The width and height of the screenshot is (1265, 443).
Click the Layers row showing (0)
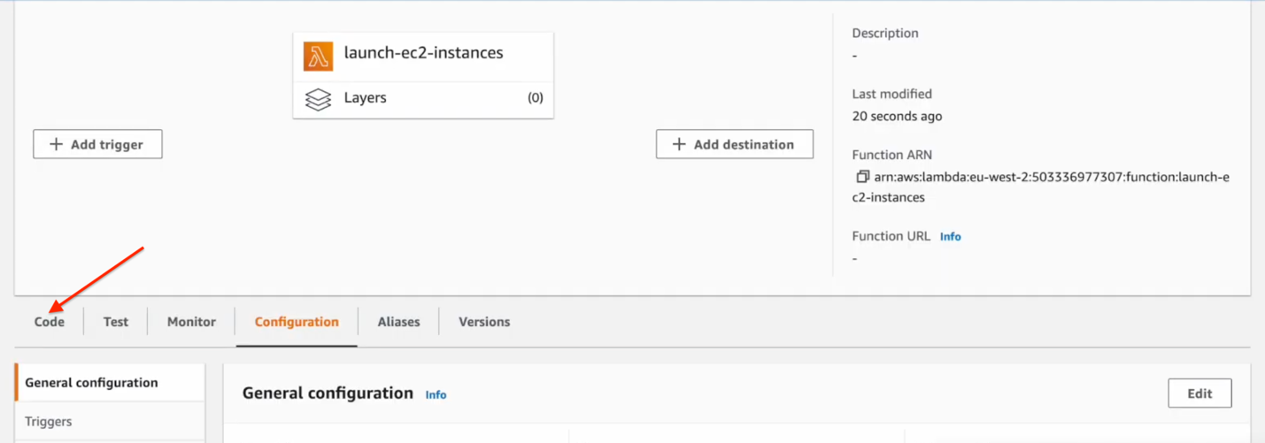[x=423, y=98]
